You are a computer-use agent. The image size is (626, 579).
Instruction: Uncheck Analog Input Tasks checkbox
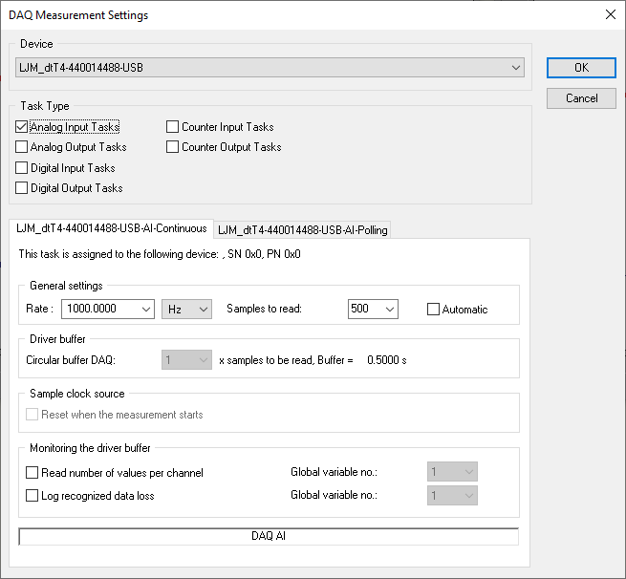tap(22, 127)
